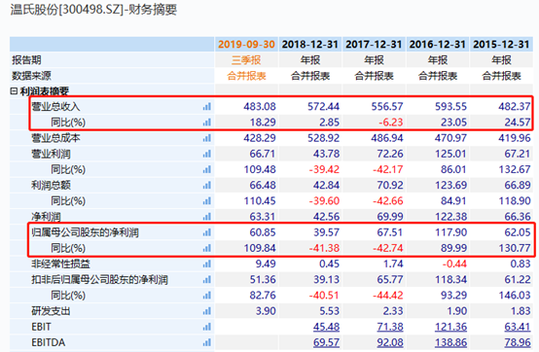Open EBIT value 71.38 link

pyautogui.click(x=390, y=327)
